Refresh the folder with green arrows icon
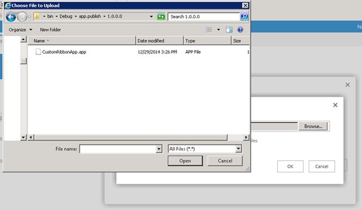This screenshot has height=210, width=362. pos(161,17)
